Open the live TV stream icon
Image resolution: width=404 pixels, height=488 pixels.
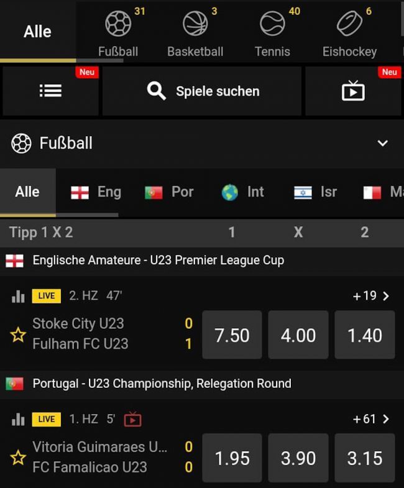click(353, 91)
